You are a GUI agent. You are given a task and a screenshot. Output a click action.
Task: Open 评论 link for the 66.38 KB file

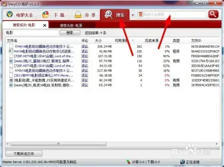[x=85, y=75]
